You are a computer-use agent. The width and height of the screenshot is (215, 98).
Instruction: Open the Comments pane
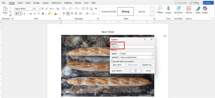(x=181, y=3)
